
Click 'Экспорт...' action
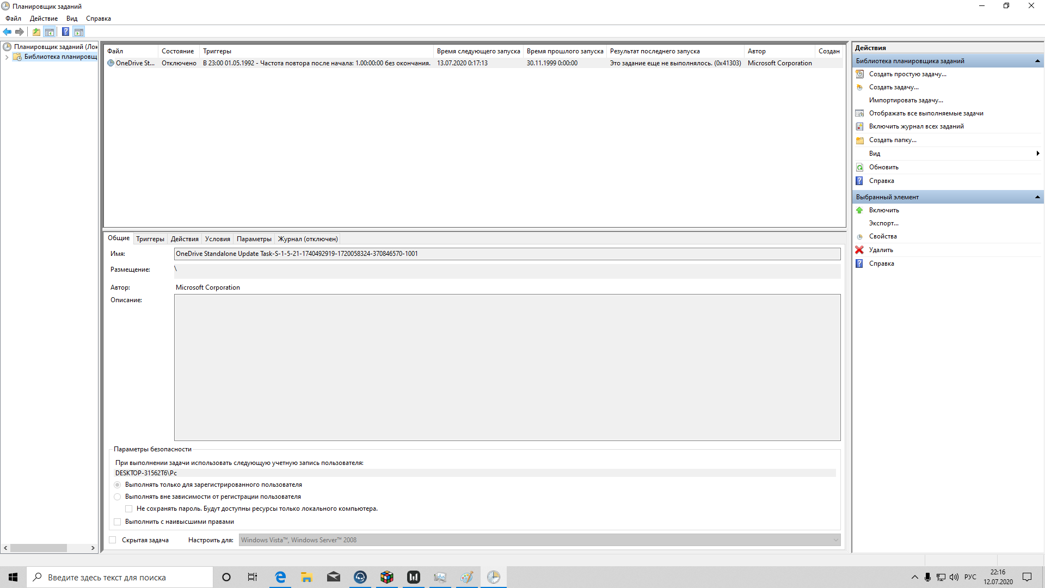click(x=884, y=223)
